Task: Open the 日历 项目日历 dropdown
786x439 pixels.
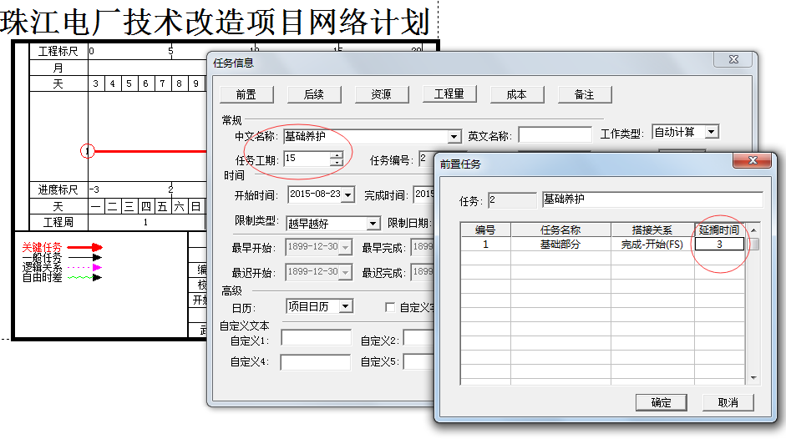Action: (346, 306)
